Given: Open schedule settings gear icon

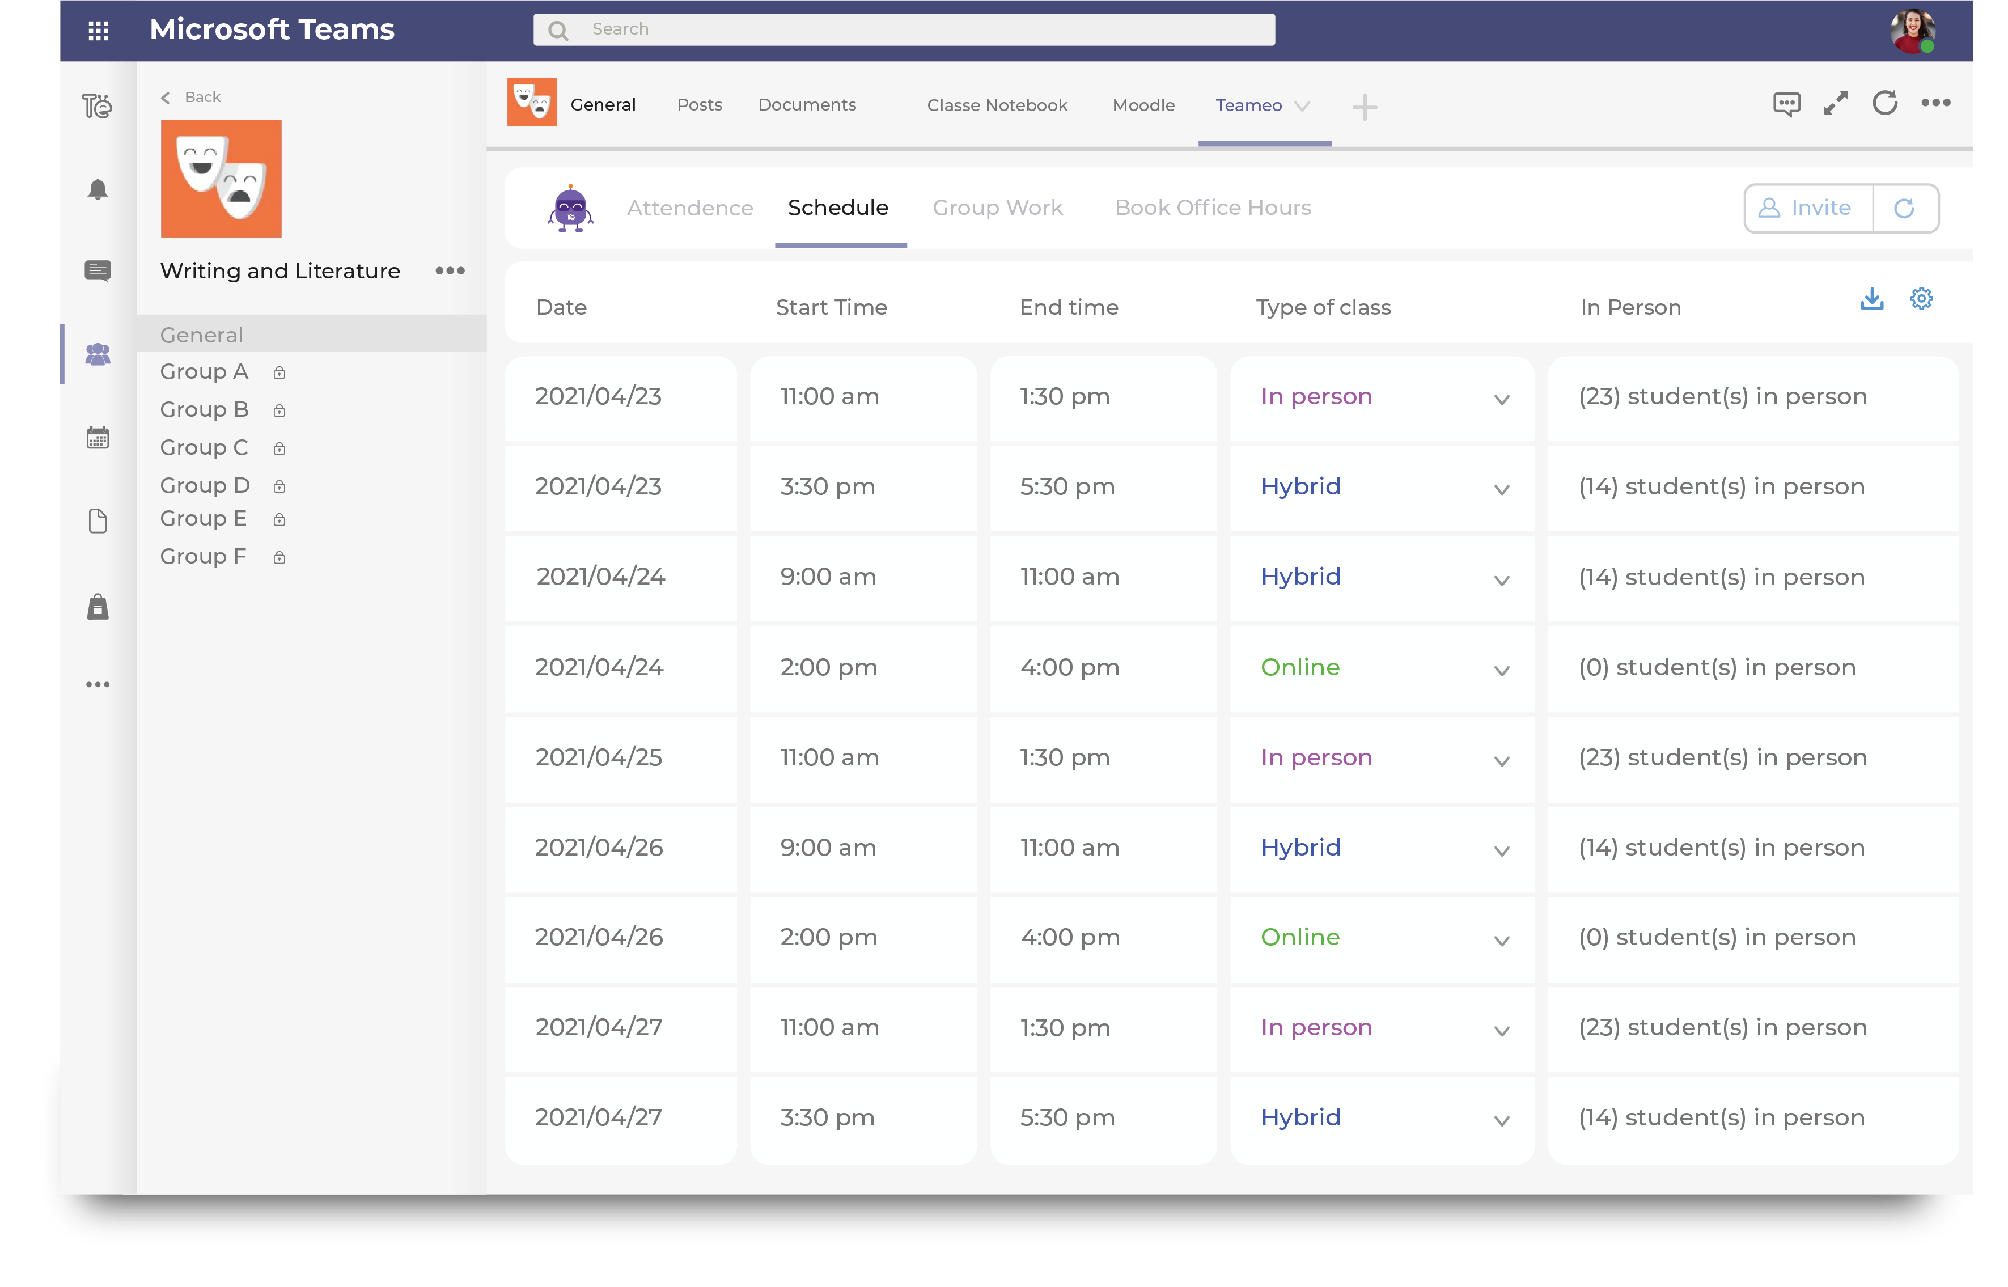Looking at the screenshot, I should click(1921, 299).
